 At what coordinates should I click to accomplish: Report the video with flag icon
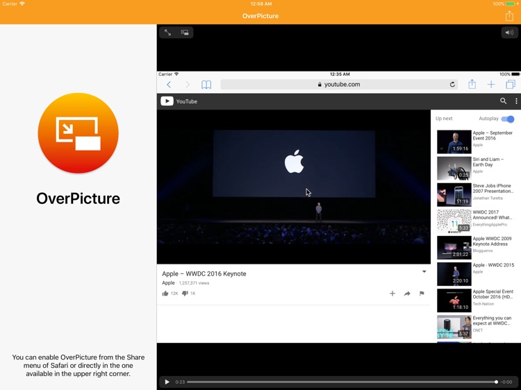click(x=422, y=294)
